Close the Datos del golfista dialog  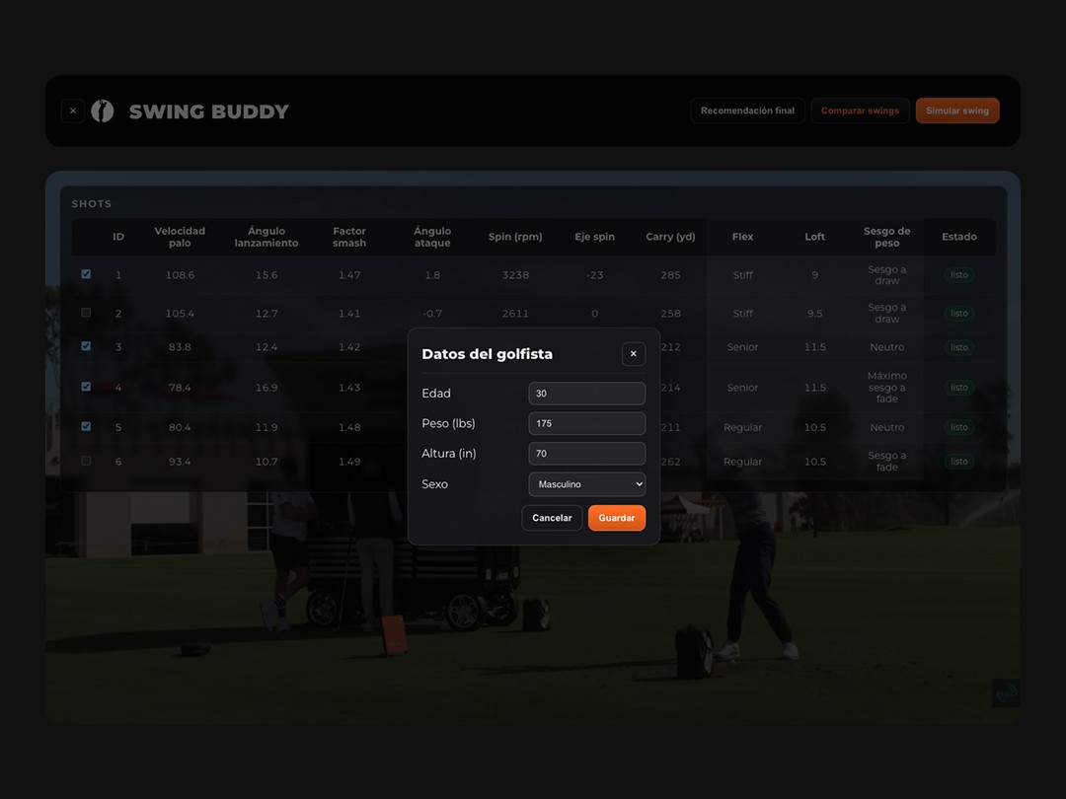tap(633, 354)
